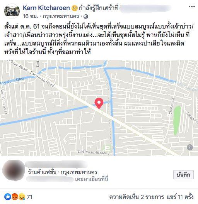
Task: Click the angry reaction icon
Action: (15, 197)
